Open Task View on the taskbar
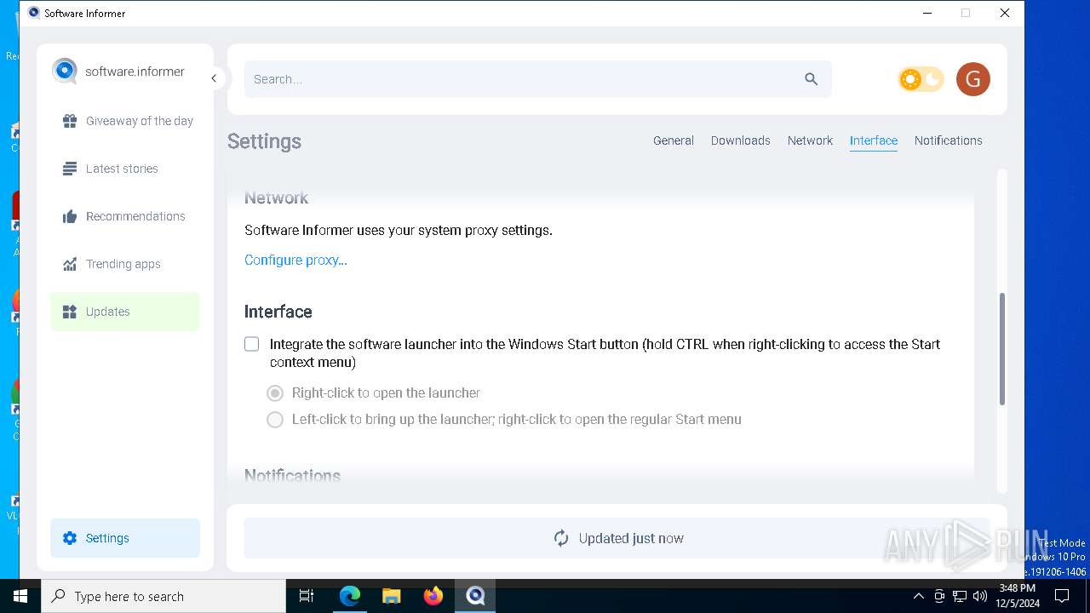The width and height of the screenshot is (1090, 613). 307,596
